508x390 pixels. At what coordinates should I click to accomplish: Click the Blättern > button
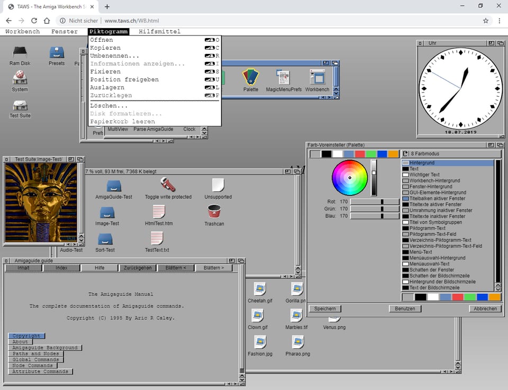click(x=214, y=268)
